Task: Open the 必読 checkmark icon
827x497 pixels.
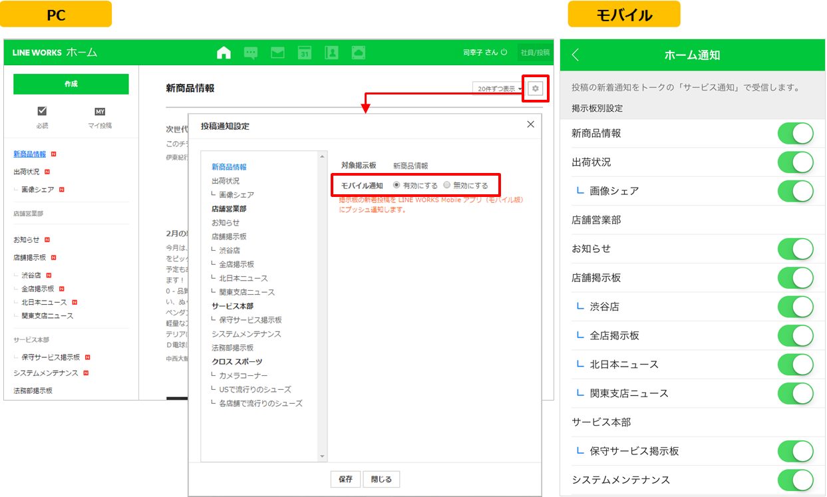Action: pos(42,112)
